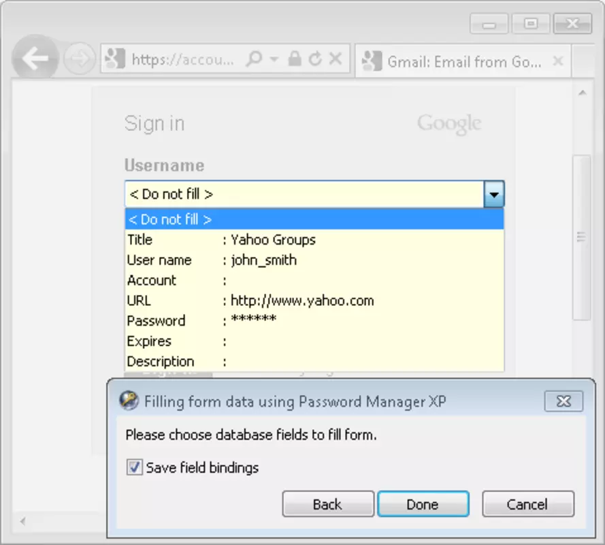Click the Gmail tab favicon
This screenshot has width=605, height=545.
pos(372,61)
